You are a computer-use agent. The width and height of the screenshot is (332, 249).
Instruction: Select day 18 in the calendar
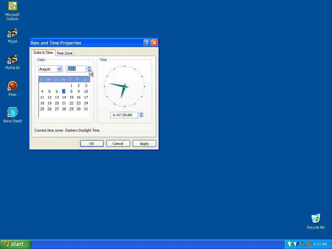coord(42,103)
